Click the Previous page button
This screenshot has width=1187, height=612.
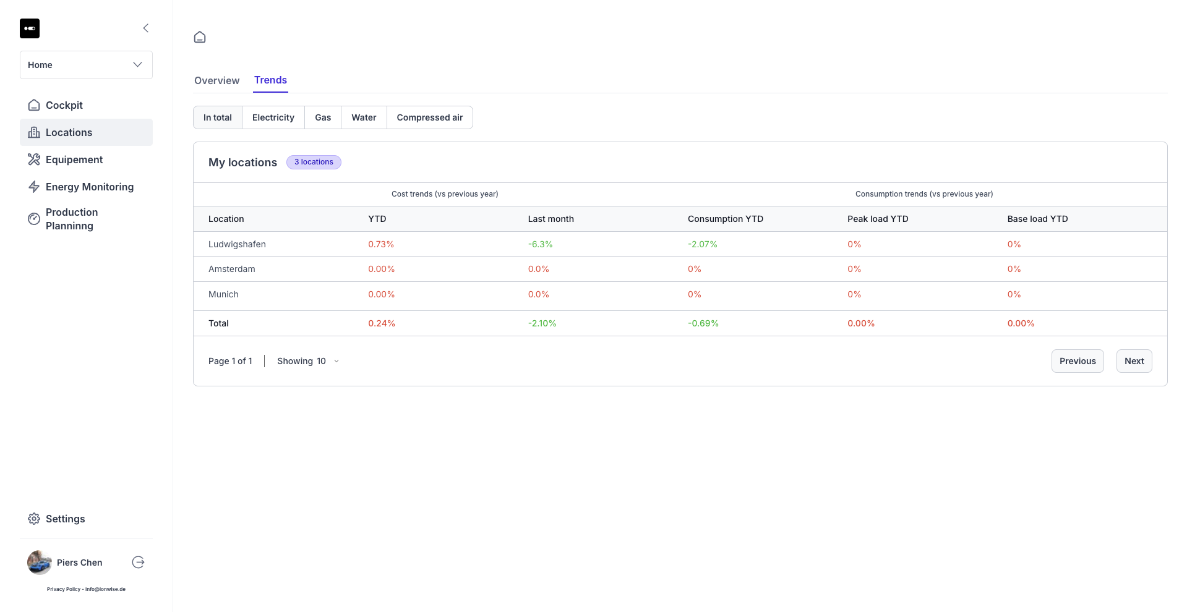click(1077, 361)
